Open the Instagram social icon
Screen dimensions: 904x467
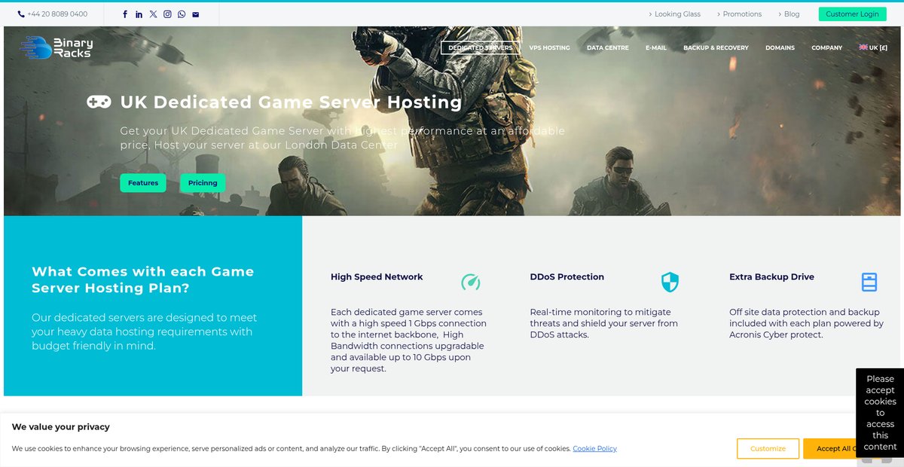point(167,14)
